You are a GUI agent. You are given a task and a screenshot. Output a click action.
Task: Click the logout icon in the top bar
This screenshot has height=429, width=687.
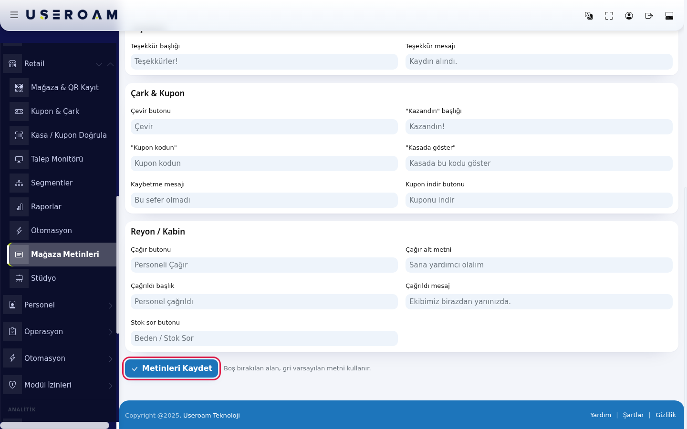tap(649, 16)
